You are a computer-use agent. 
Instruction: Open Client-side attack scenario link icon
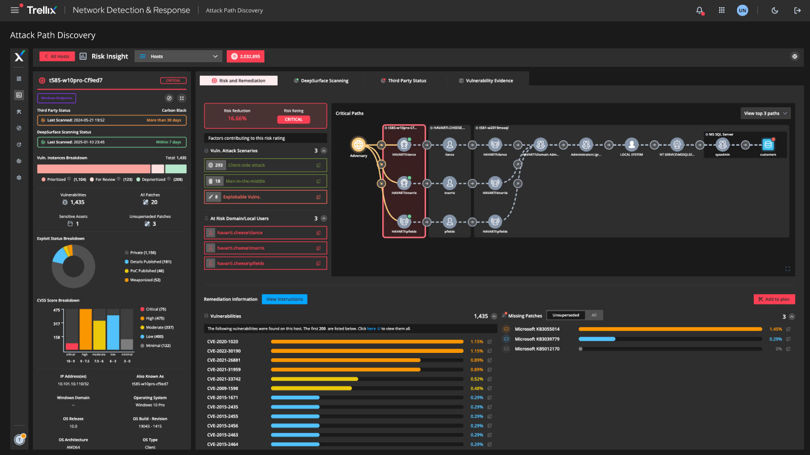pyautogui.click(x=318, y=165)
